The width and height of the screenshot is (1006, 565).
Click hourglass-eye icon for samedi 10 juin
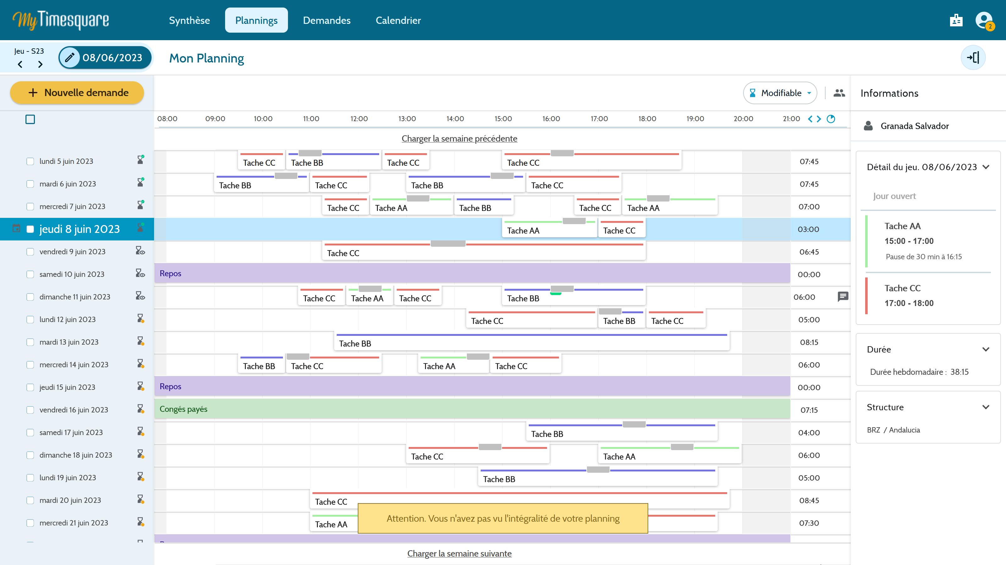140,273
